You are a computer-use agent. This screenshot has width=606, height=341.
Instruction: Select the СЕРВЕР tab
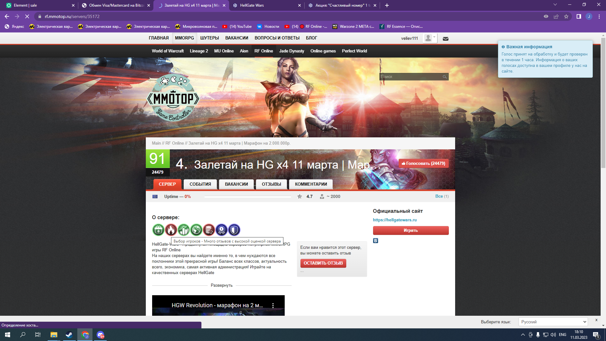click(x=167, y=184)
